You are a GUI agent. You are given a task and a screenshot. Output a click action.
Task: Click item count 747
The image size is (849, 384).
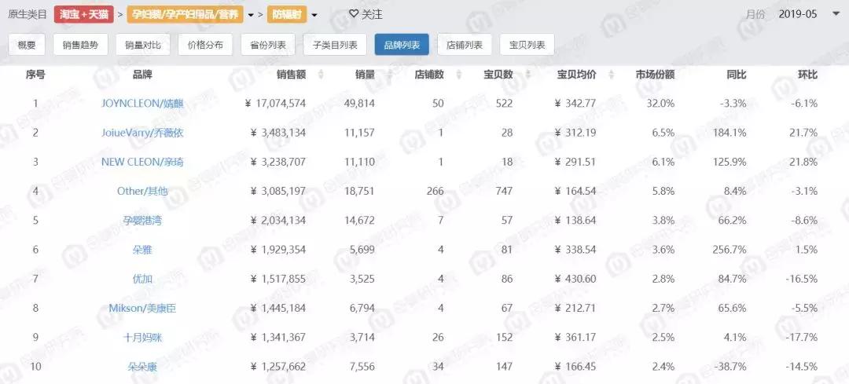(x=504, y=190)
